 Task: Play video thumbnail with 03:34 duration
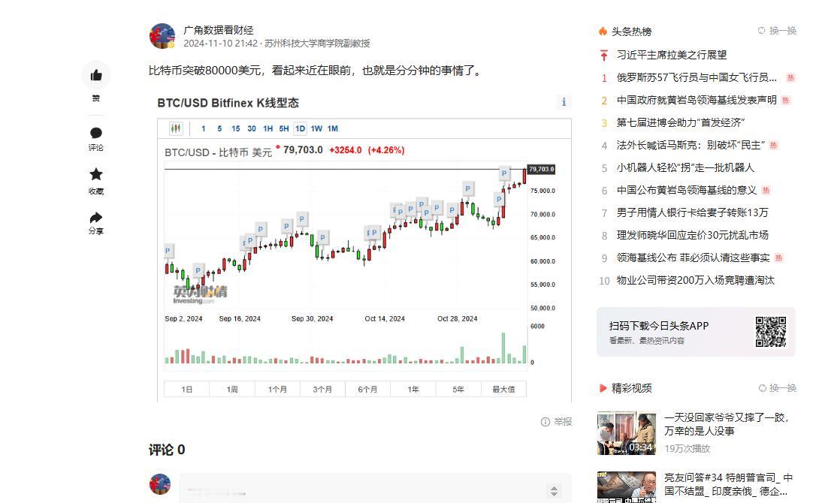click(627, 432)
